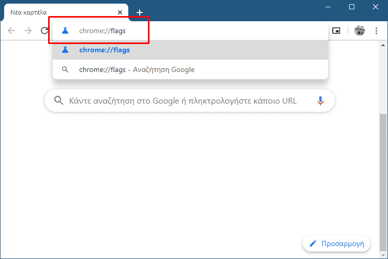Click the forward navigation arrow
Screen dimensions: 388x259
[x=28, y=31]
